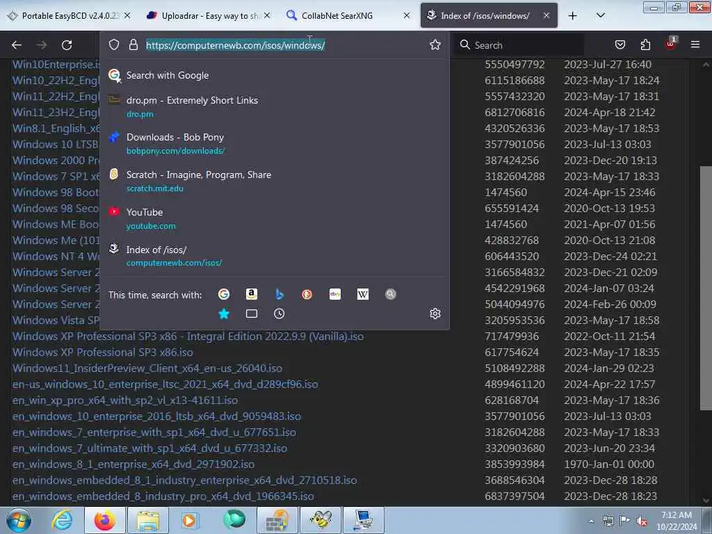Screen dimensions: 712x534
Task: Open en_windows_8_1_enterprise iso link
Action: (x=133, y=464)
